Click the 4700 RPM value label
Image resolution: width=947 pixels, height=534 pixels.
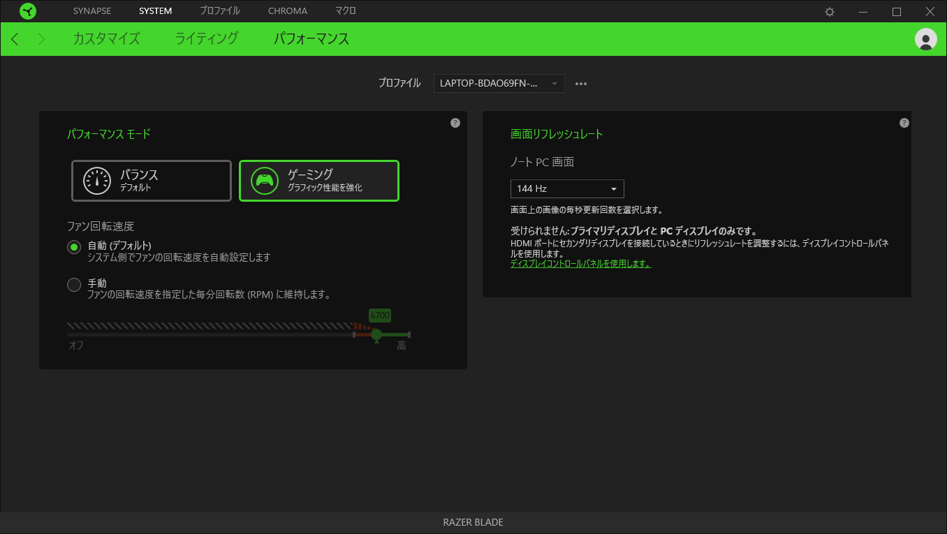coord(380,316)
